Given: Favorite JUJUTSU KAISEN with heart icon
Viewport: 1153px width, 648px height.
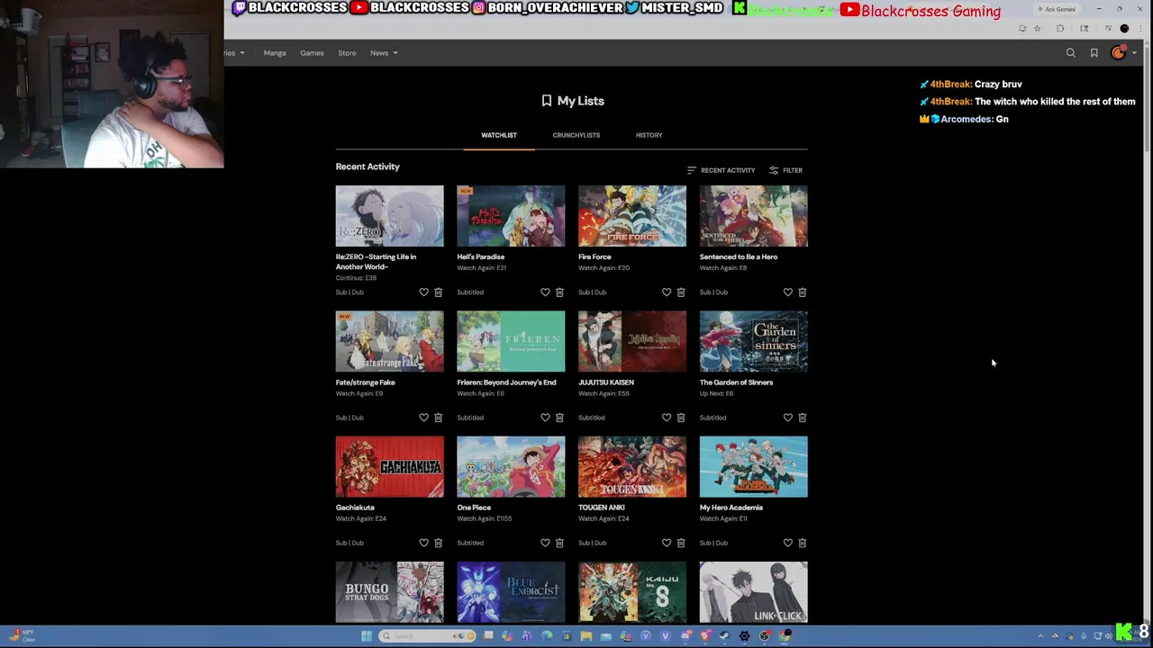Looking at the screenshot, I should pyautogui.click(x=667, y=418).
